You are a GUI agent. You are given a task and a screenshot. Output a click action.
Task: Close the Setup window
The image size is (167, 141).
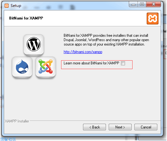point(154,4)
